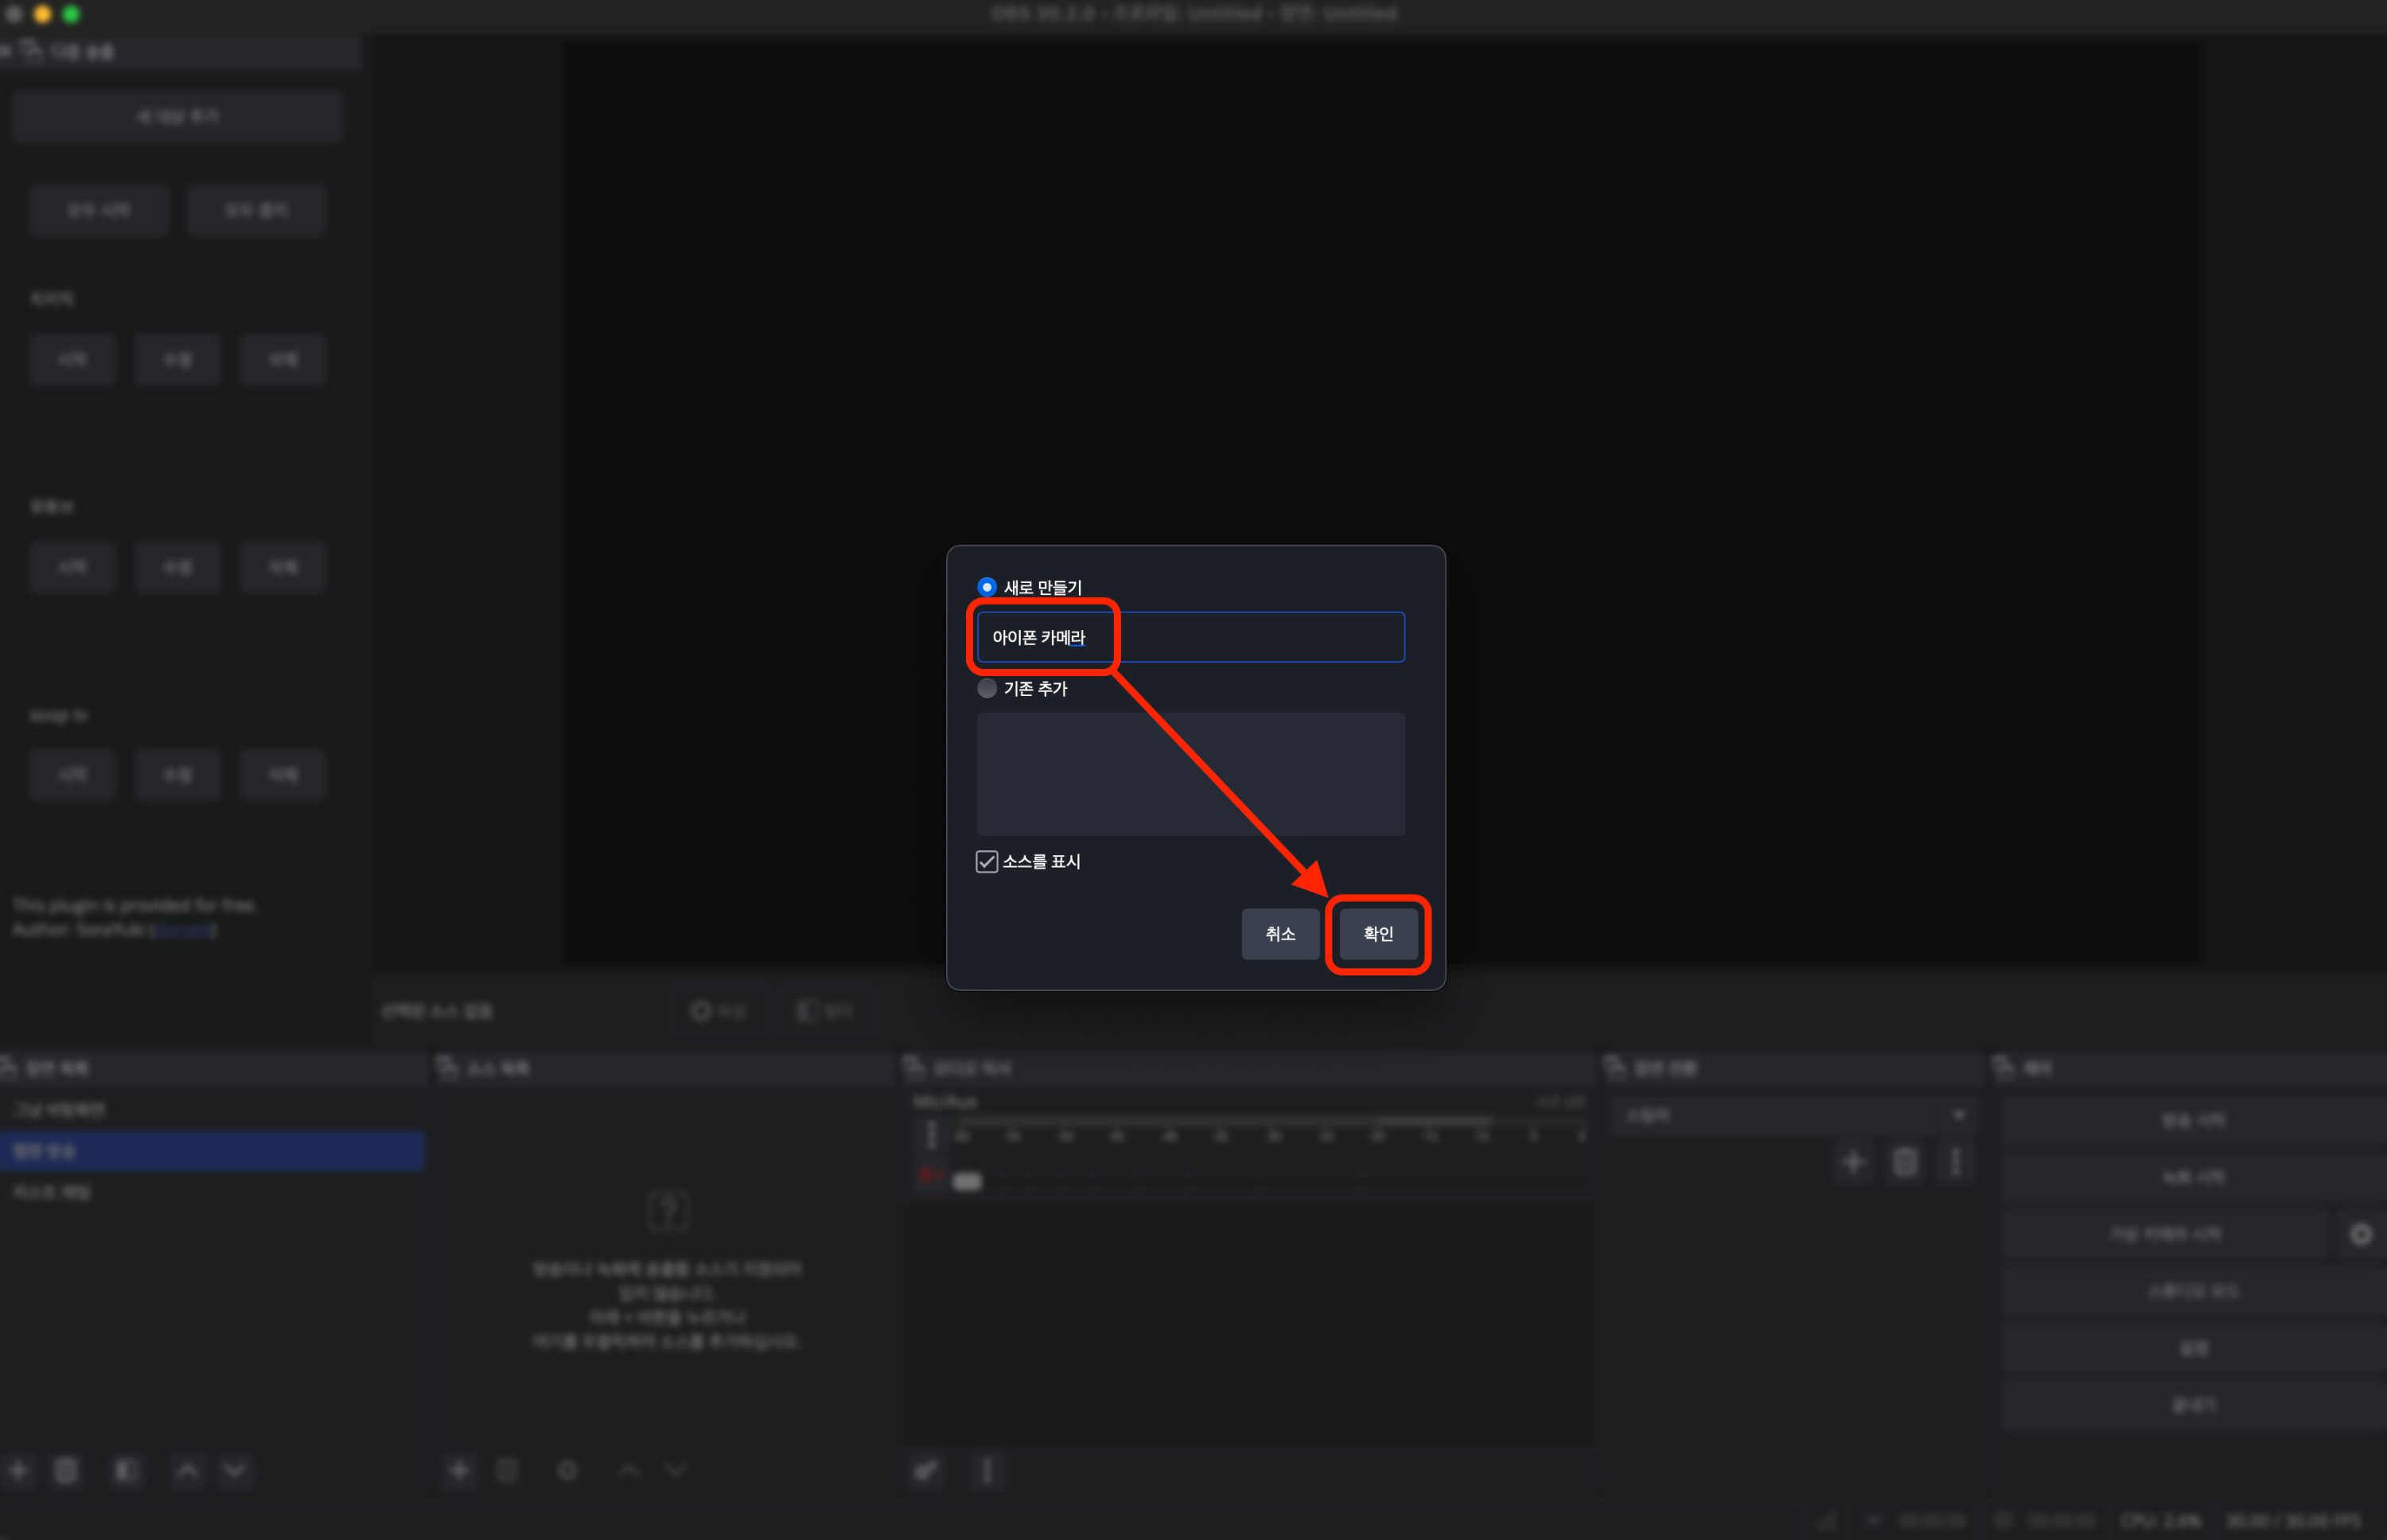The width and height of the screenshot is (2387, 1540).
Task: Toggle the 소스를 표시 checkbox
Action: 986,861
